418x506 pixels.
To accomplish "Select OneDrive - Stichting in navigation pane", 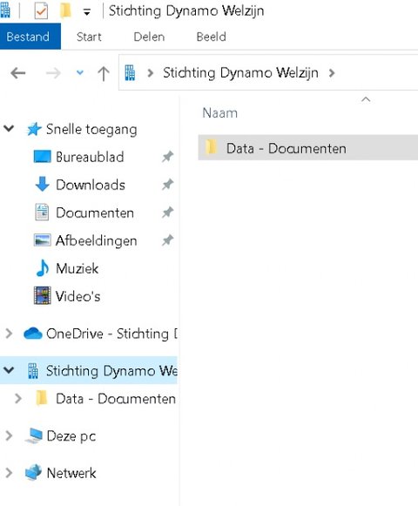I will 111,334.
